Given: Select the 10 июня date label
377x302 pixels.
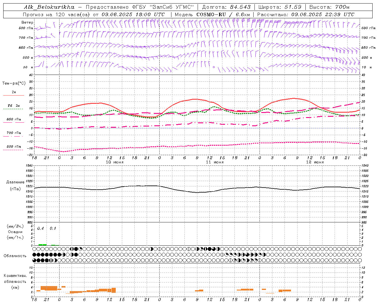Looking at the screenshot, I should [115, 162].
